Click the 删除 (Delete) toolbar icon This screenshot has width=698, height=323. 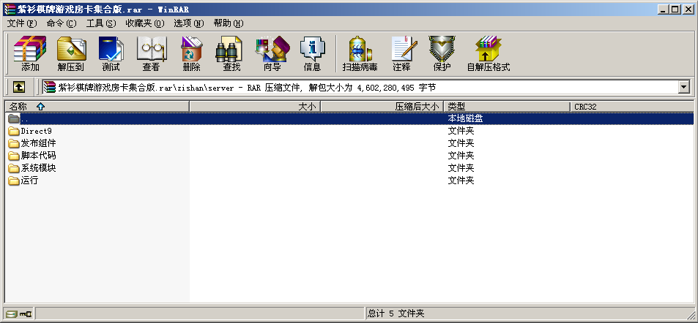[x=191, y=53]
